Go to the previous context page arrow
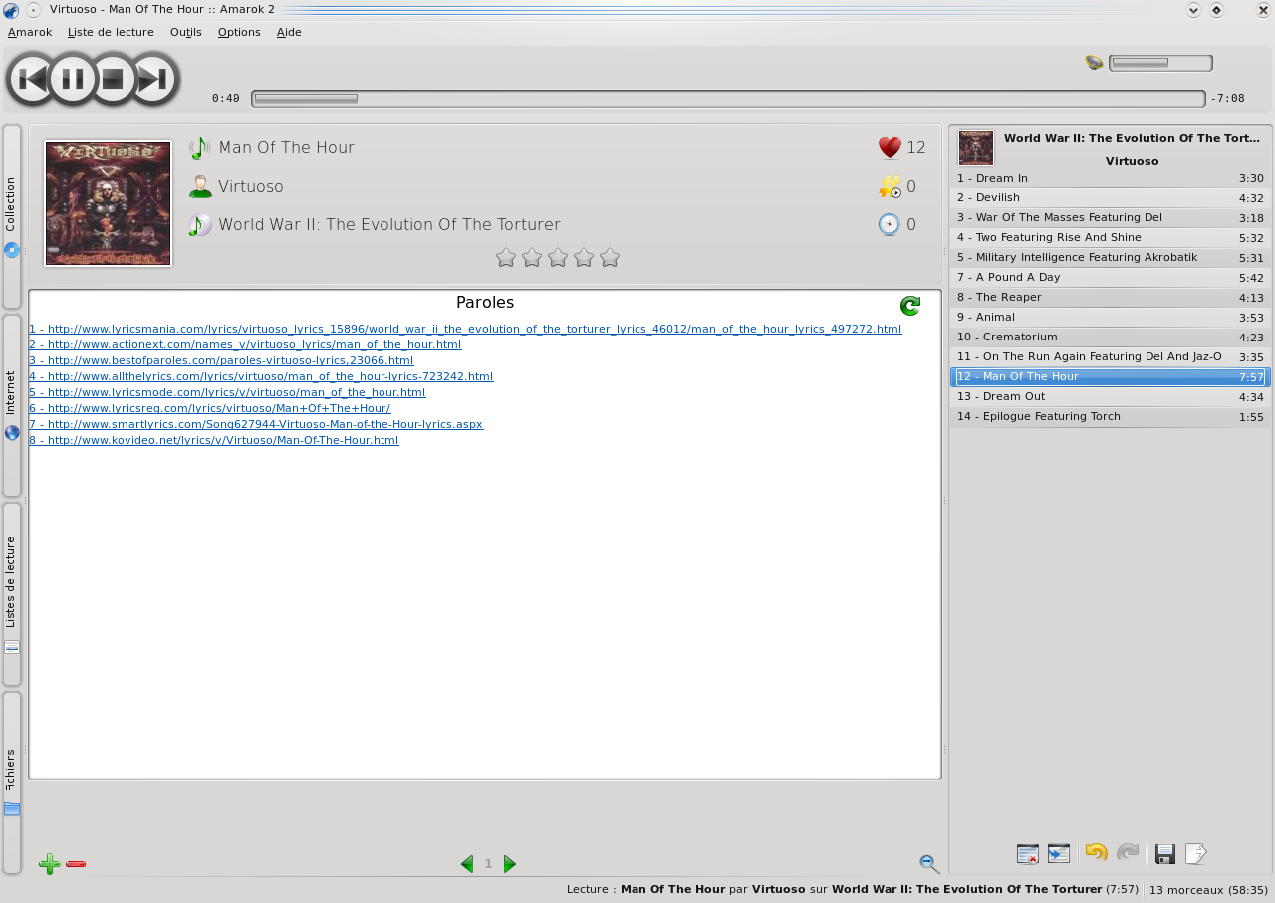Image resolution: width=1275 pixels, height=903 pixels. [467, 864]
